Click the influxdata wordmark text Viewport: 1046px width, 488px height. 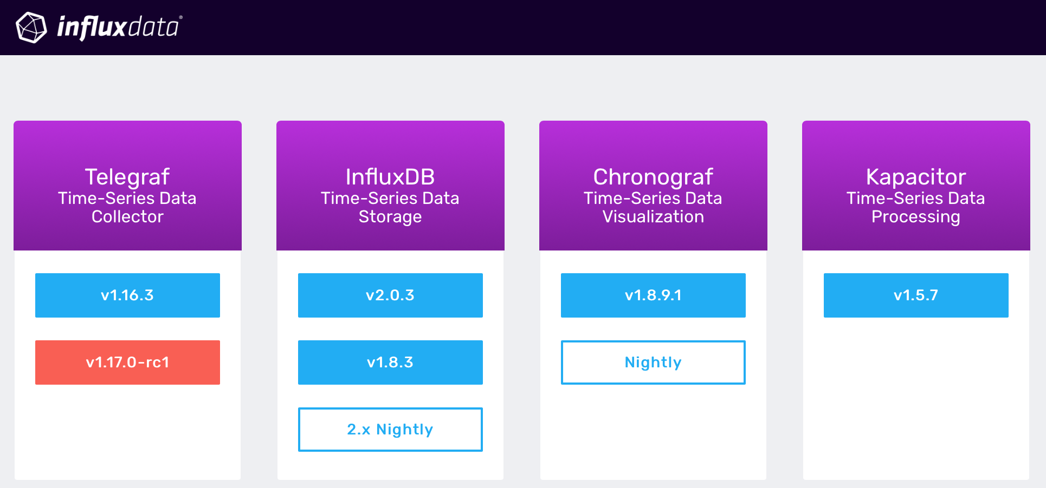[119, 27]
